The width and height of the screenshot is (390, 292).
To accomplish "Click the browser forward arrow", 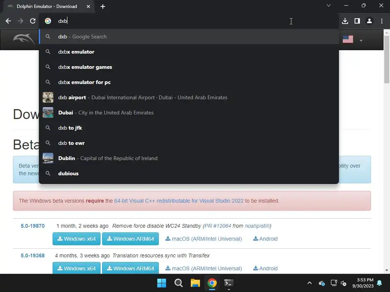I will point(21,21).
